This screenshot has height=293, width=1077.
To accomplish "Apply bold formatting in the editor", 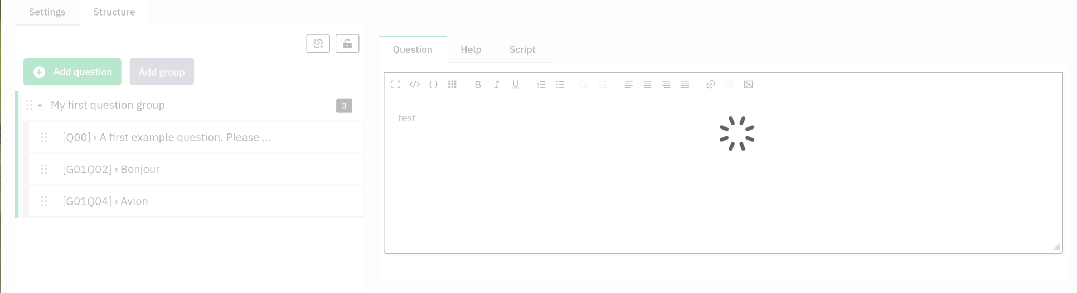I will (478, 85).
